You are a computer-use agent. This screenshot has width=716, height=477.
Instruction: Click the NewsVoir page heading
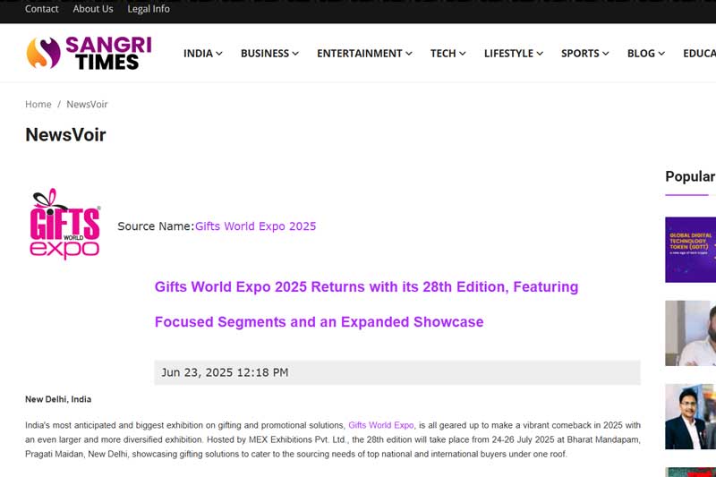click(65, 134)
